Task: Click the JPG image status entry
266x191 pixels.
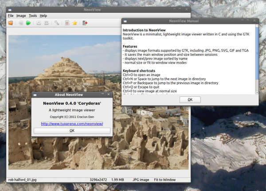Action: 141,180
